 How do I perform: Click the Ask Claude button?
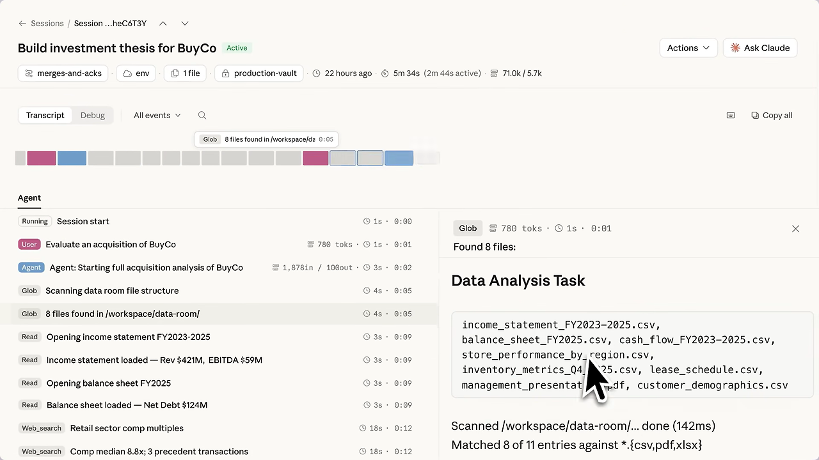[760, 48]
